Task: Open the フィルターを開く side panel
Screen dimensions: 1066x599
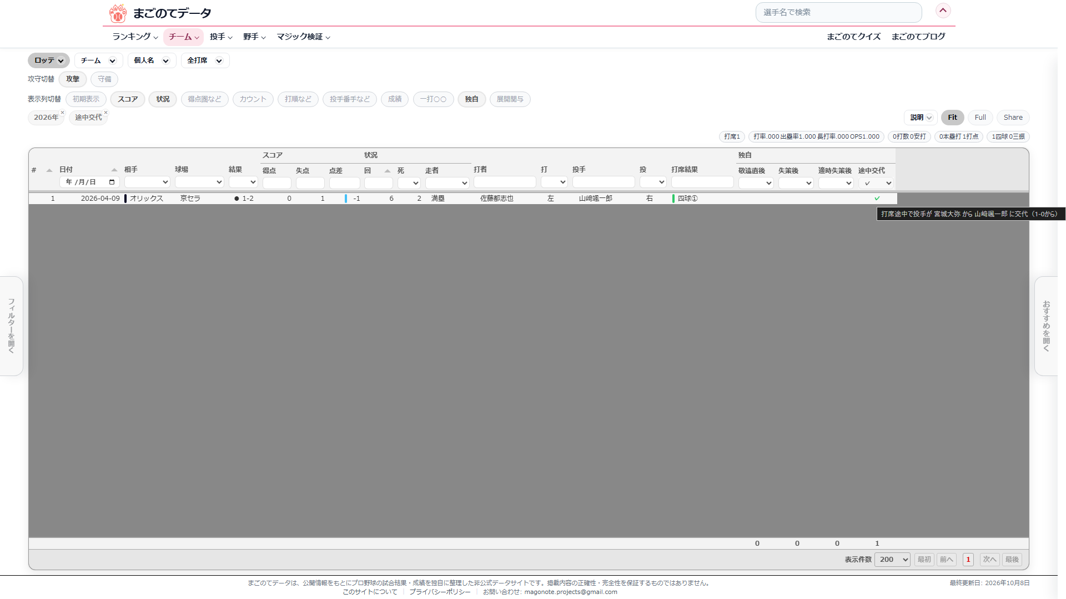Action: [x=11, y=326]
